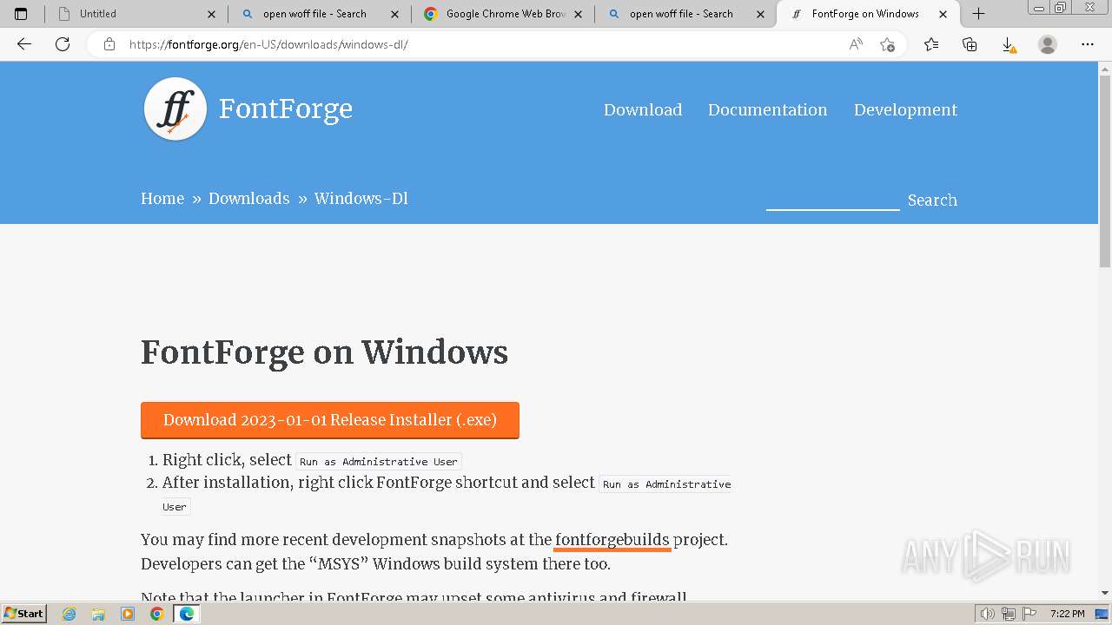Click the address bar URL

click(x=268, y=44)
